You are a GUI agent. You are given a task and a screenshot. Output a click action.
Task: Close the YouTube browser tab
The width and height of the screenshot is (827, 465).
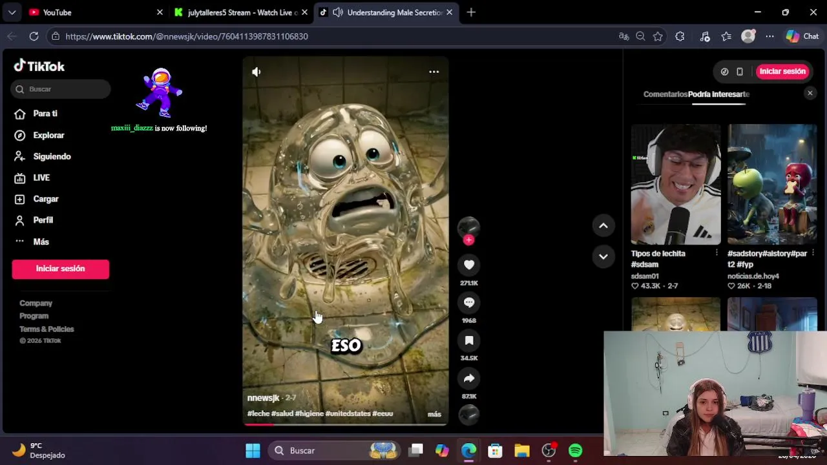pyautogui.click(x=160, y=12)
